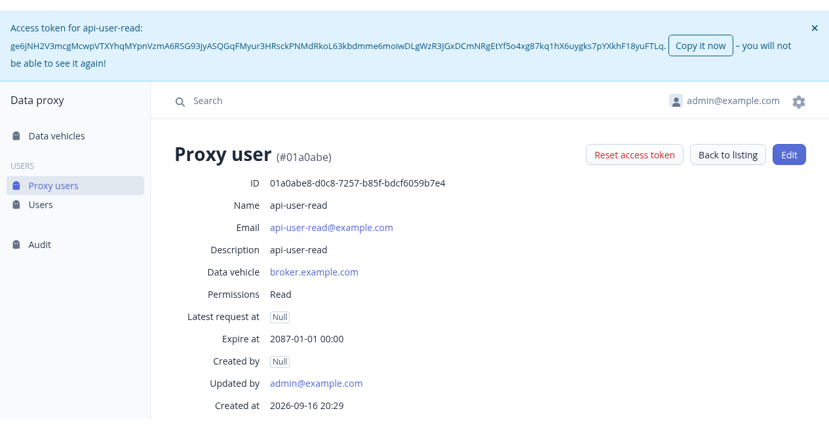Click the Expire at value 2087-01-01 00:00
This screenshot has height=430, width=829.
click(307, 339)
